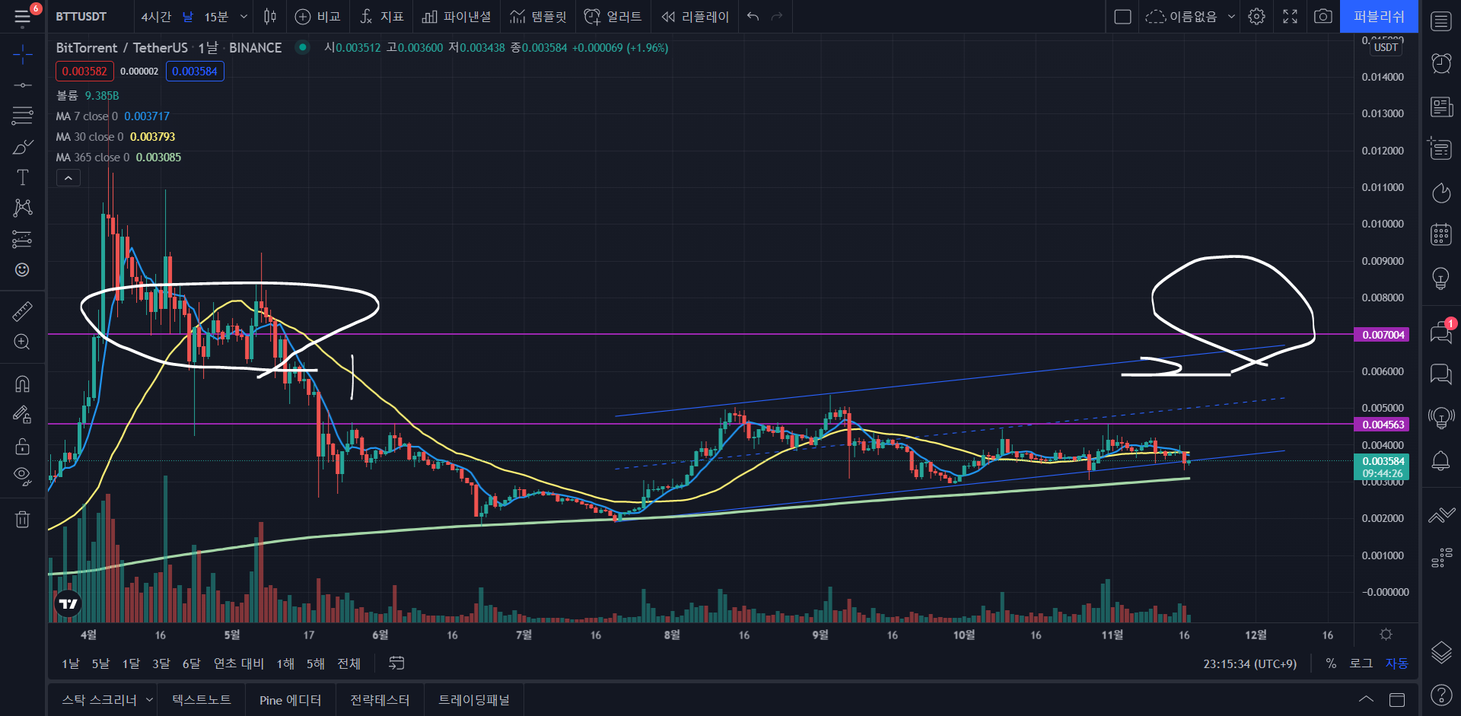
Task: Select the 1날 date range
Action: coord(71,663)
